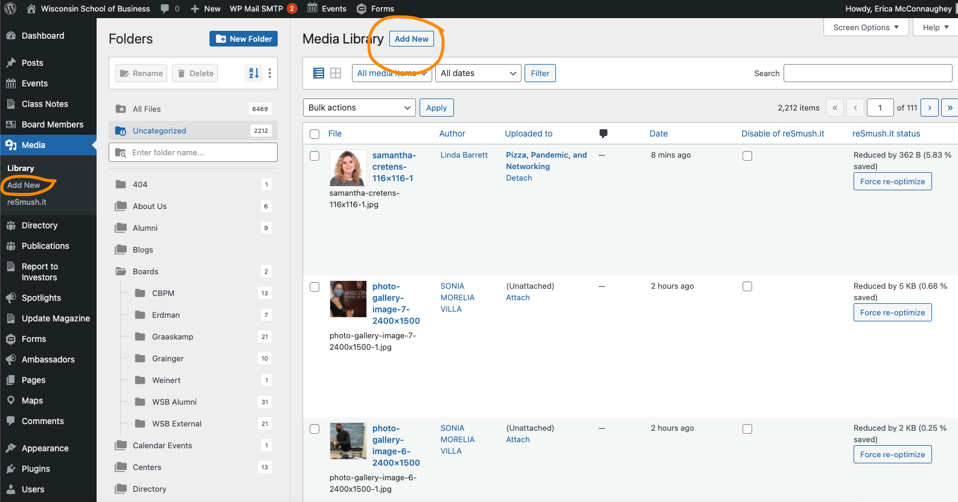
Task: Switch to list view icon
Action: 319,73
